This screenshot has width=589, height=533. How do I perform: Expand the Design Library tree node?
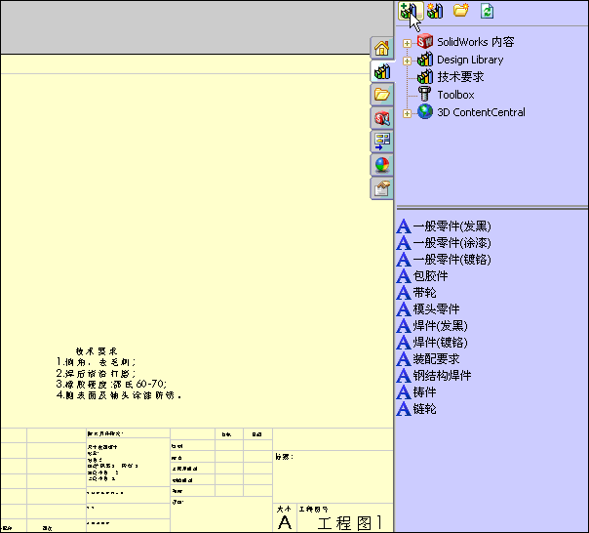(x=407, y=61)
